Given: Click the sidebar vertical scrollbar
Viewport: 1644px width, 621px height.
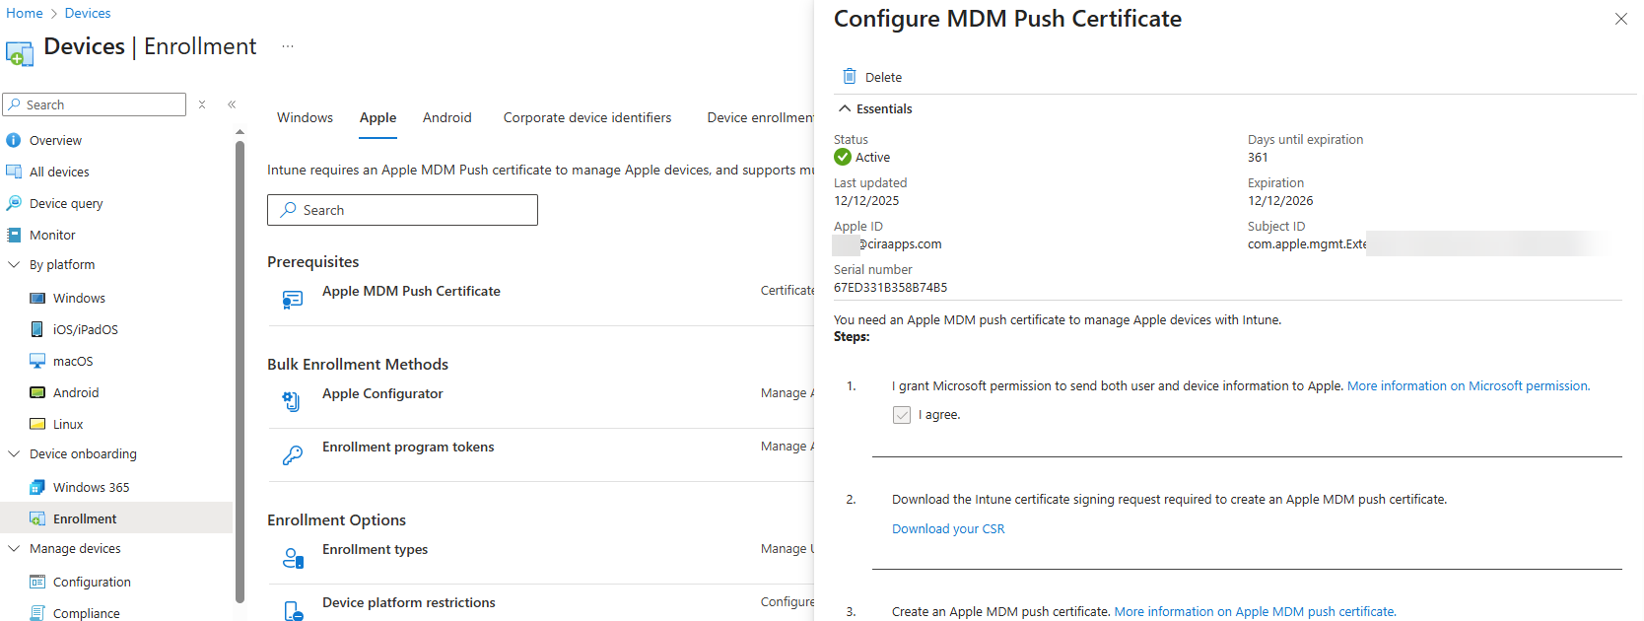Looking at the screenshot, I should click(240, 370).
